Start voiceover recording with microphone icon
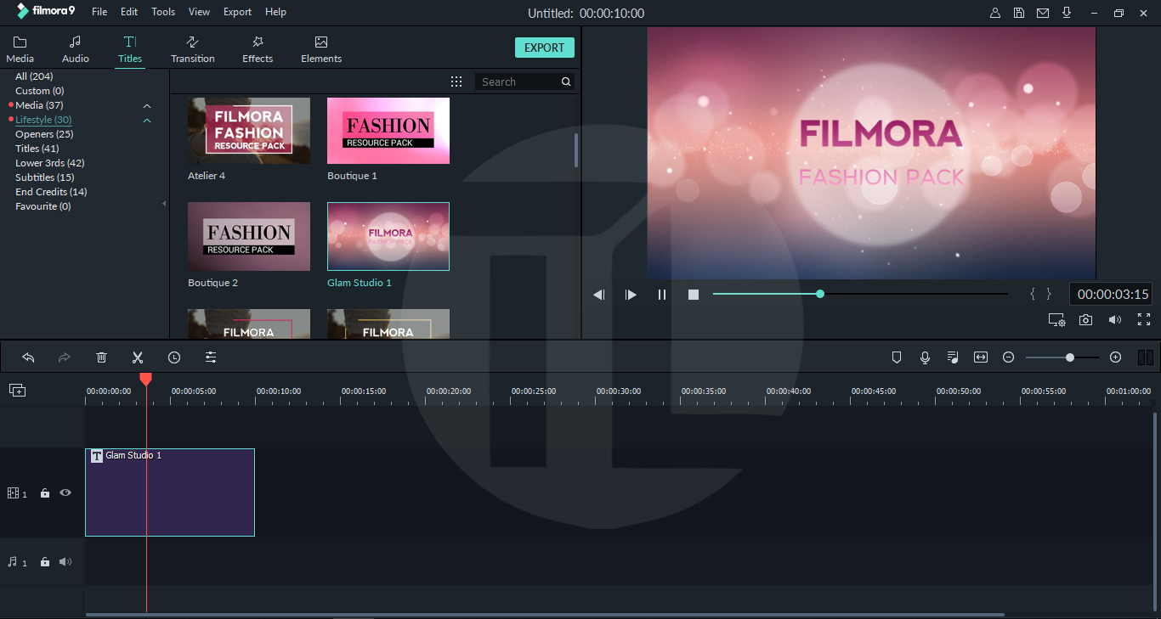The image size is (1161, 619). (x=925, y=357)
